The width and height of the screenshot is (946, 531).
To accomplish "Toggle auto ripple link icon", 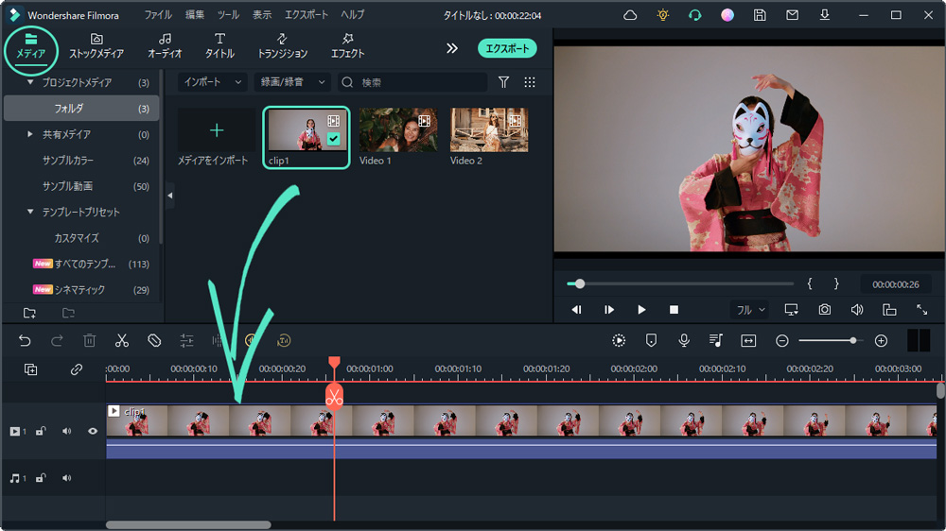I will tap(76, 368).
